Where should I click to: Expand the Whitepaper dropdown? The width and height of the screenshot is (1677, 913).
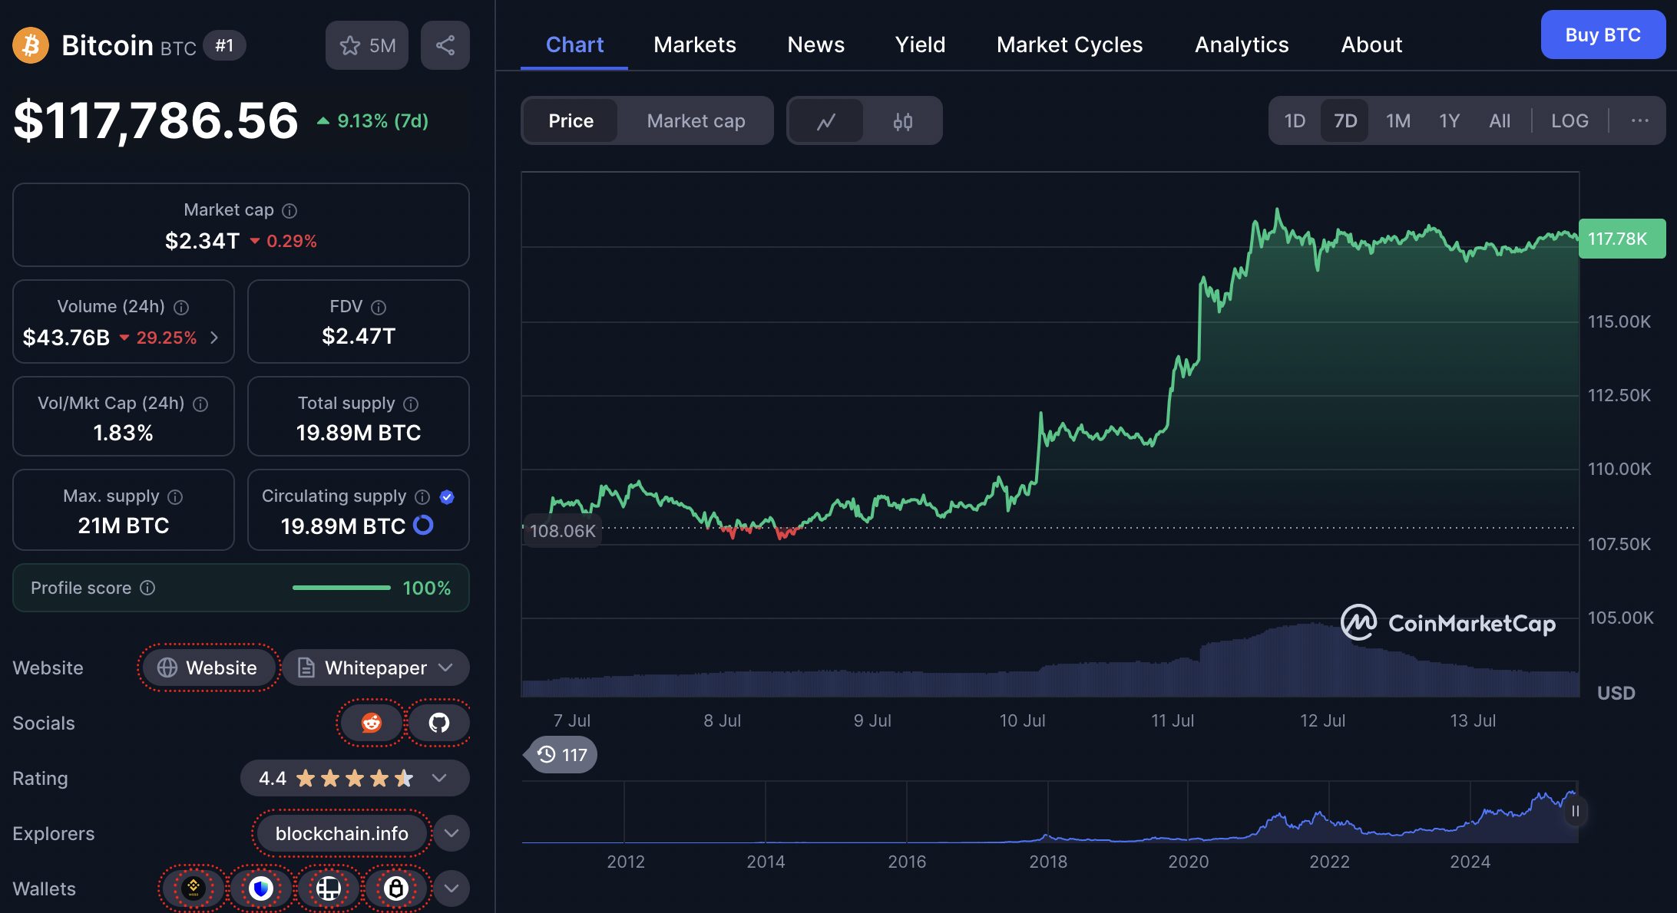pyautogui.click(x=444, y=667)
